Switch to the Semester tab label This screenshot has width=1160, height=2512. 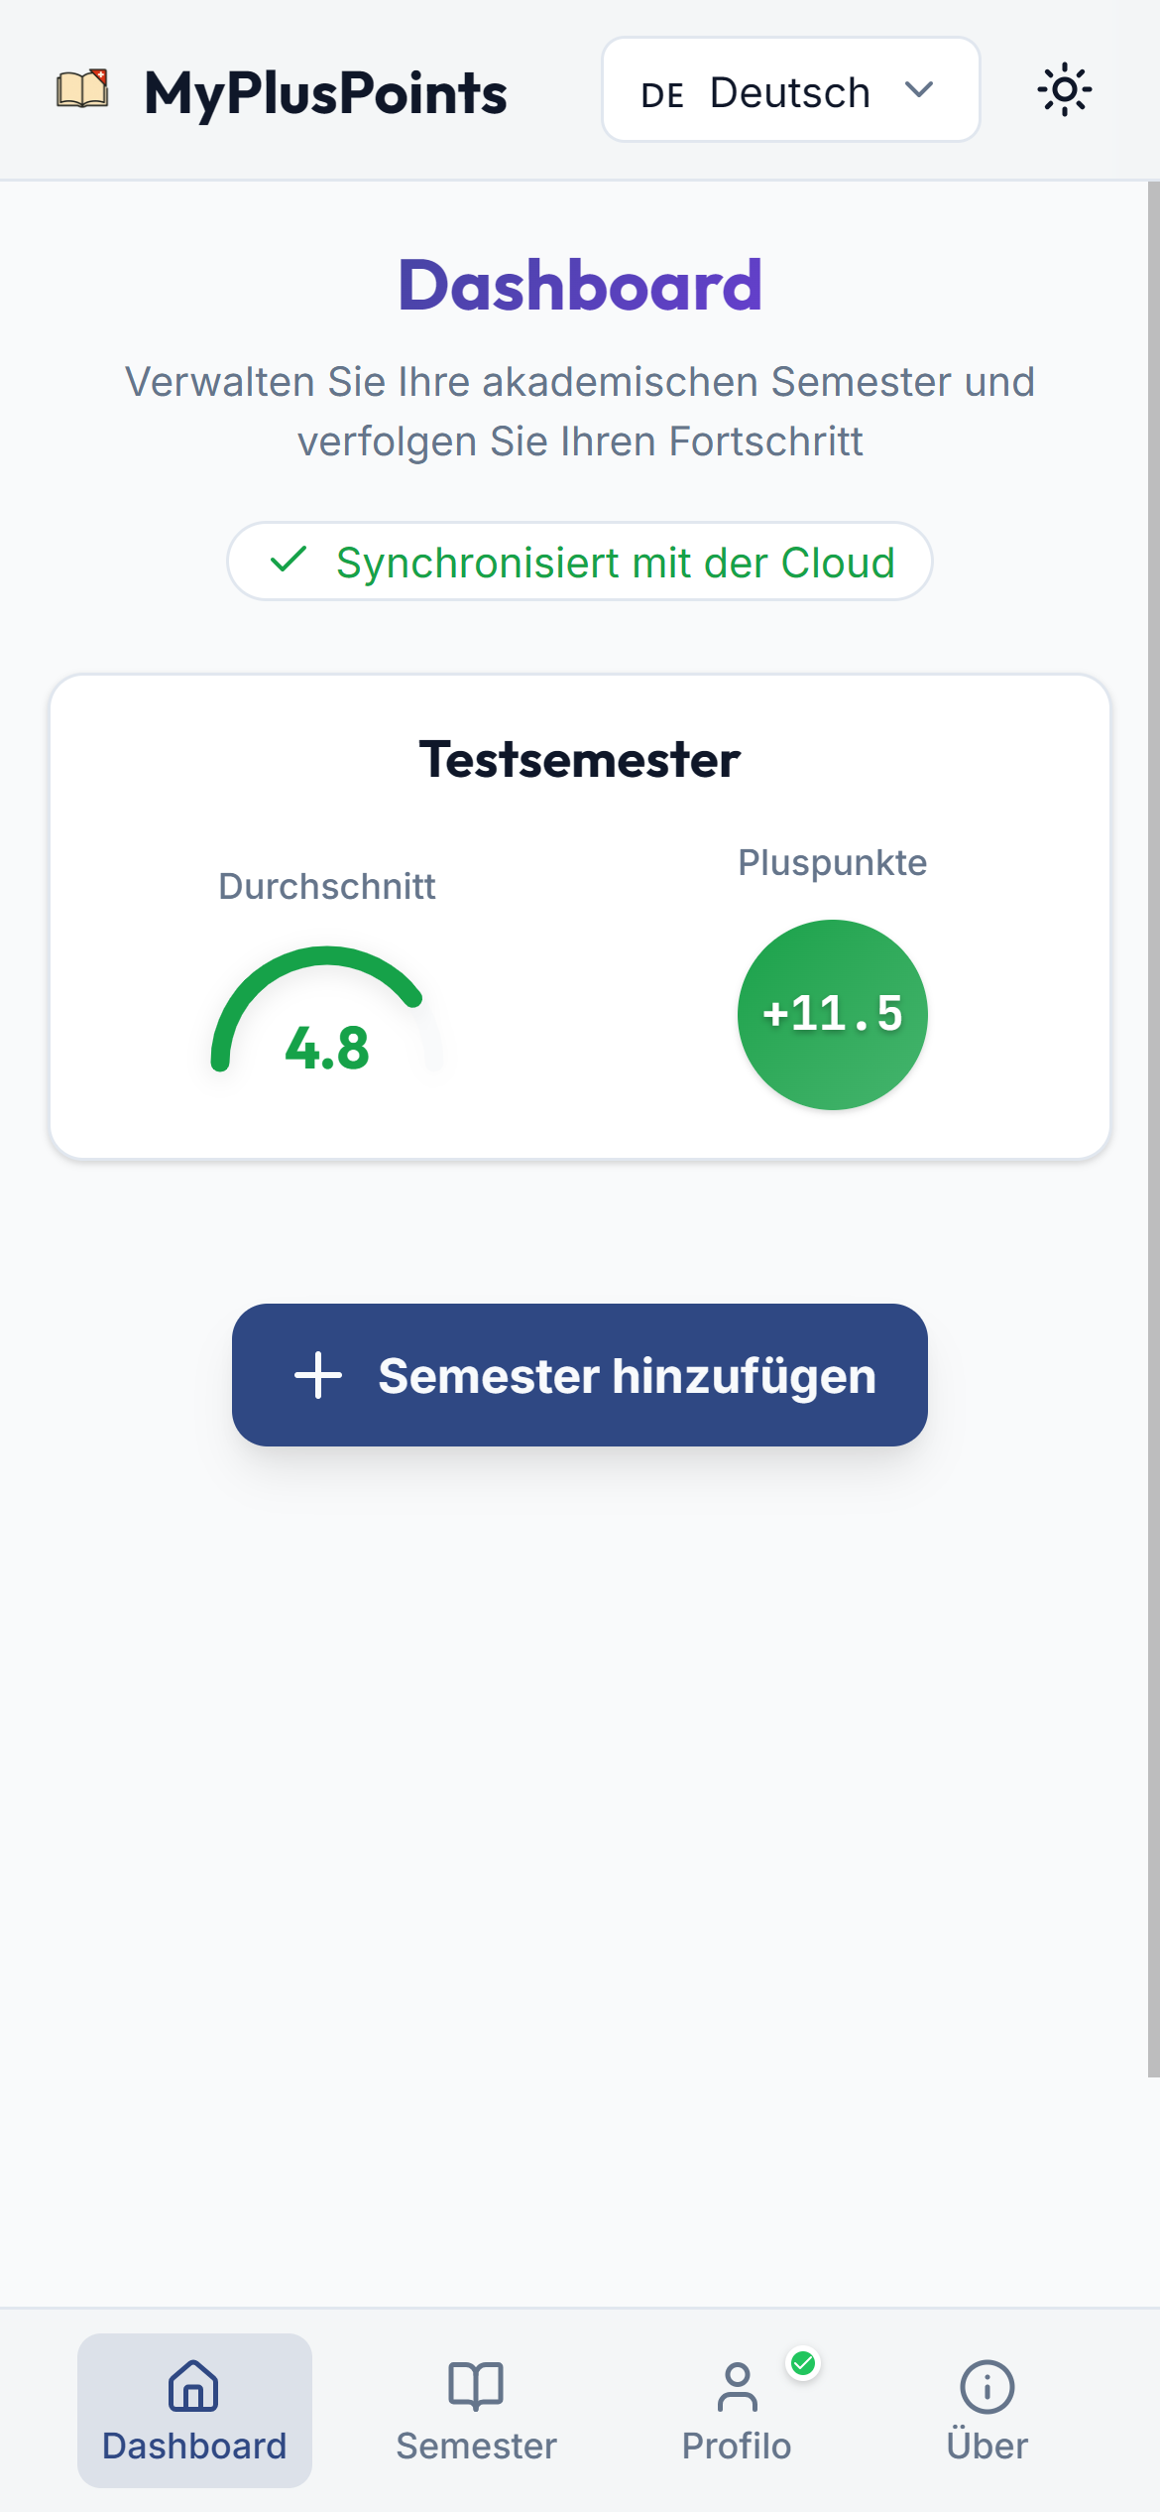click(x=476, y=2447)
